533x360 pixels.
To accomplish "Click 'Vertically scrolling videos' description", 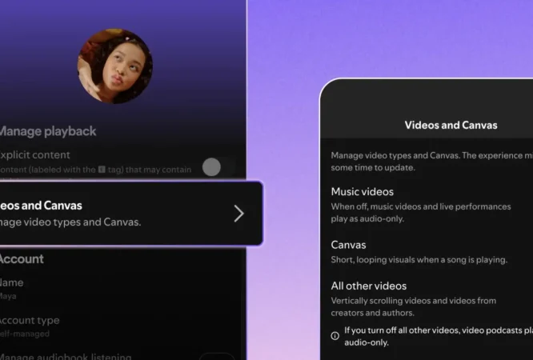I will point(414,306).
